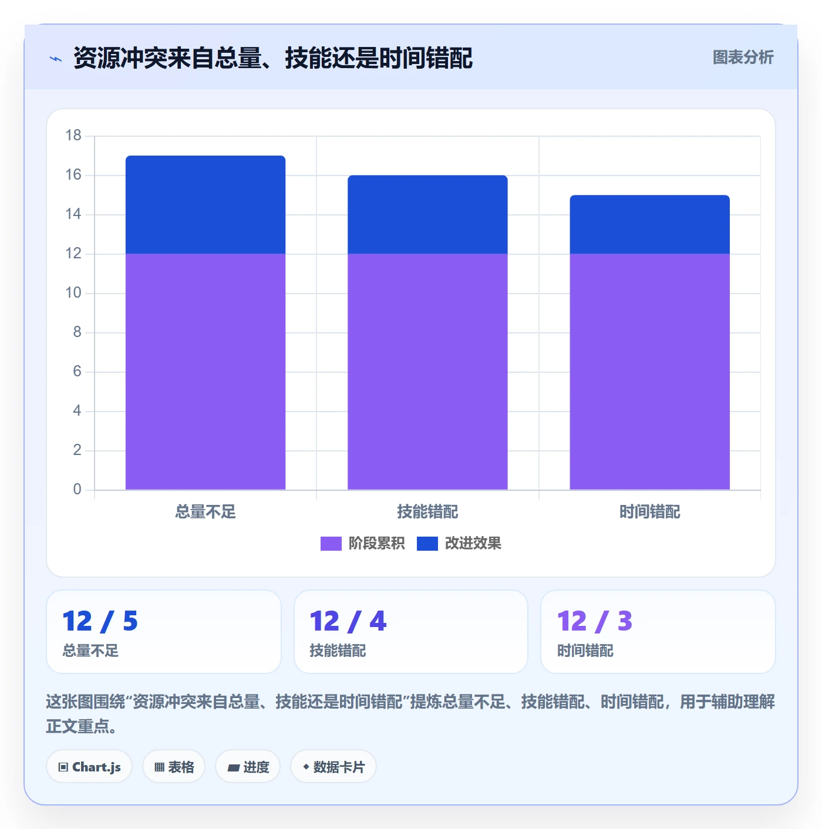Select the 数据卡片 tag chip
Viewport: 822px width, 829px height.
(x=333, y=767)
